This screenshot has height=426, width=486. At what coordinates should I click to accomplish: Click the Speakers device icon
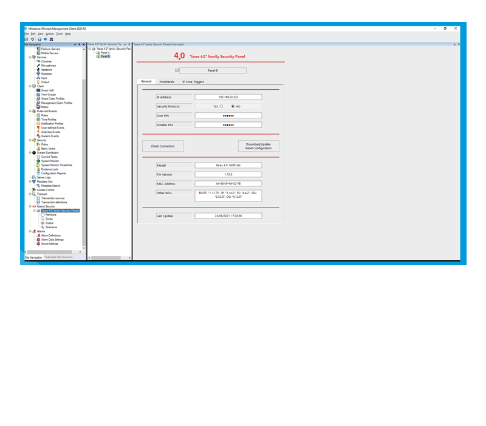click(x=38, y=70)
